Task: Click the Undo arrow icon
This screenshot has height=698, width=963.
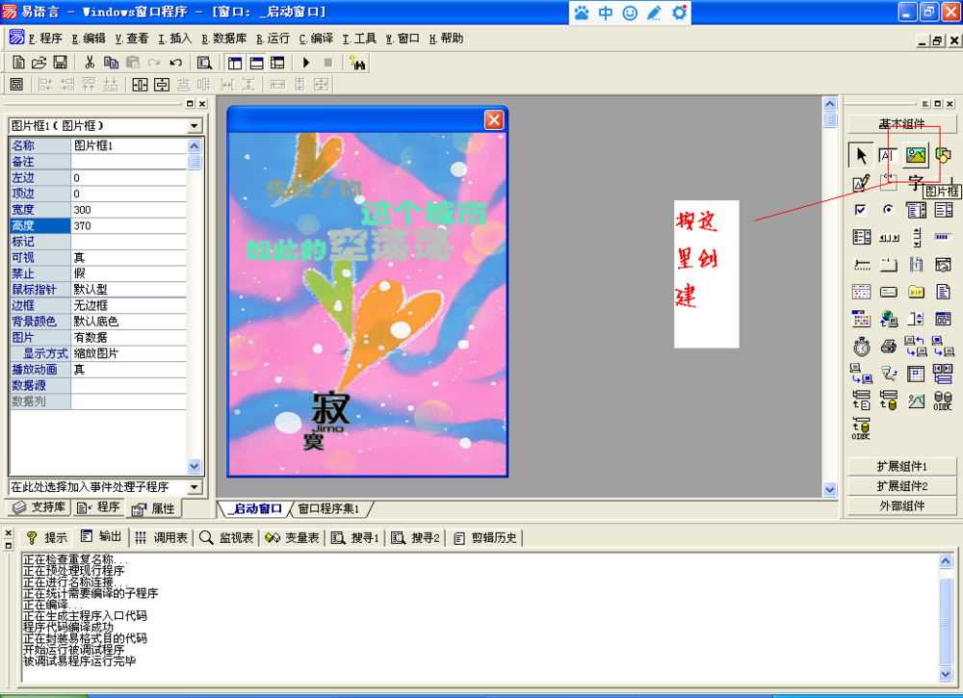Action: [175, 62]
